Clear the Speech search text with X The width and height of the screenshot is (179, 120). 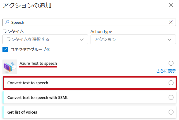tap(171, 22)
